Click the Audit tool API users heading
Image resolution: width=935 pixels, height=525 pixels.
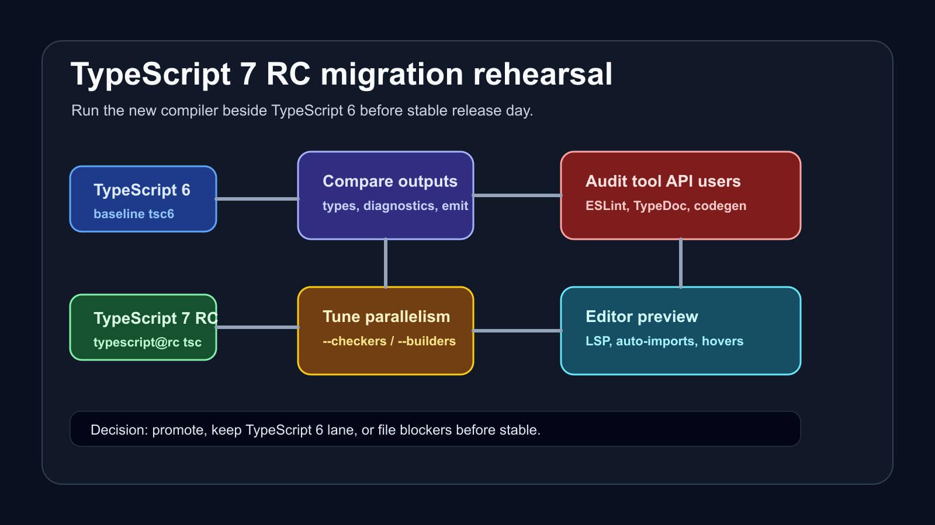point(663,181)
